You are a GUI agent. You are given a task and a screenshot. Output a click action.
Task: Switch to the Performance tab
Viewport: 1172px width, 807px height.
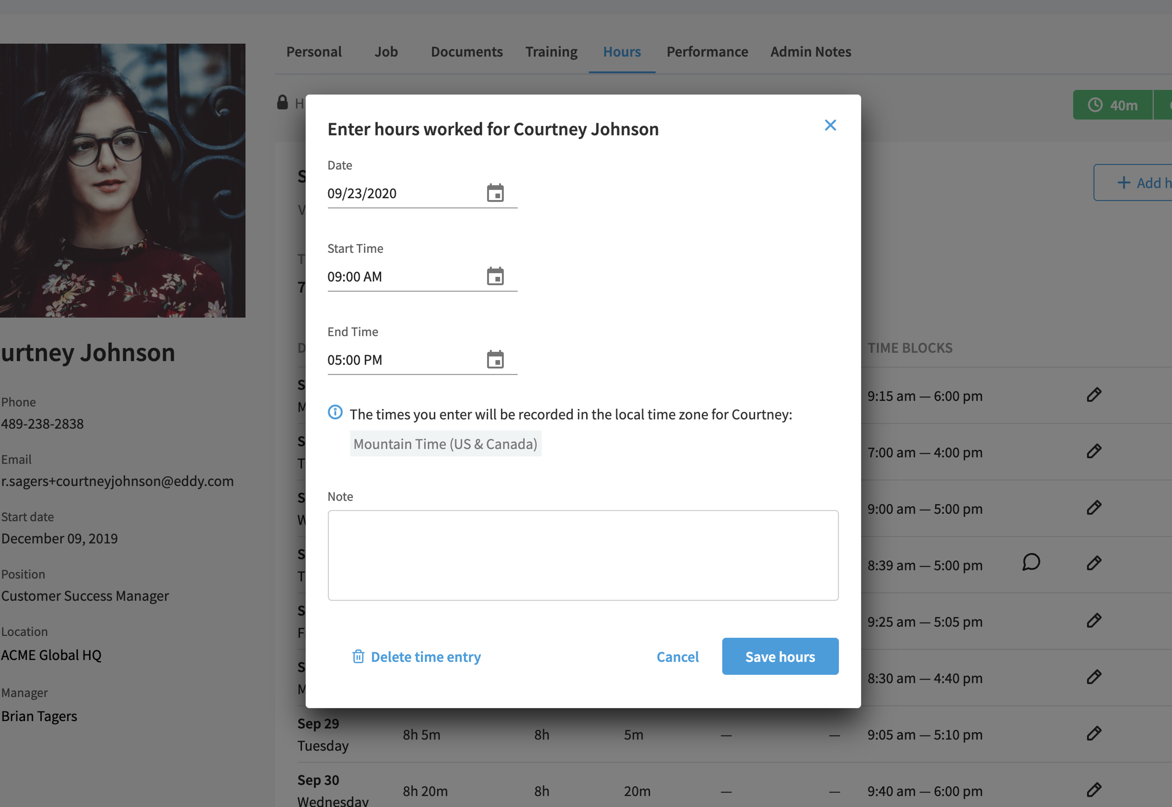tap(707, 52)
